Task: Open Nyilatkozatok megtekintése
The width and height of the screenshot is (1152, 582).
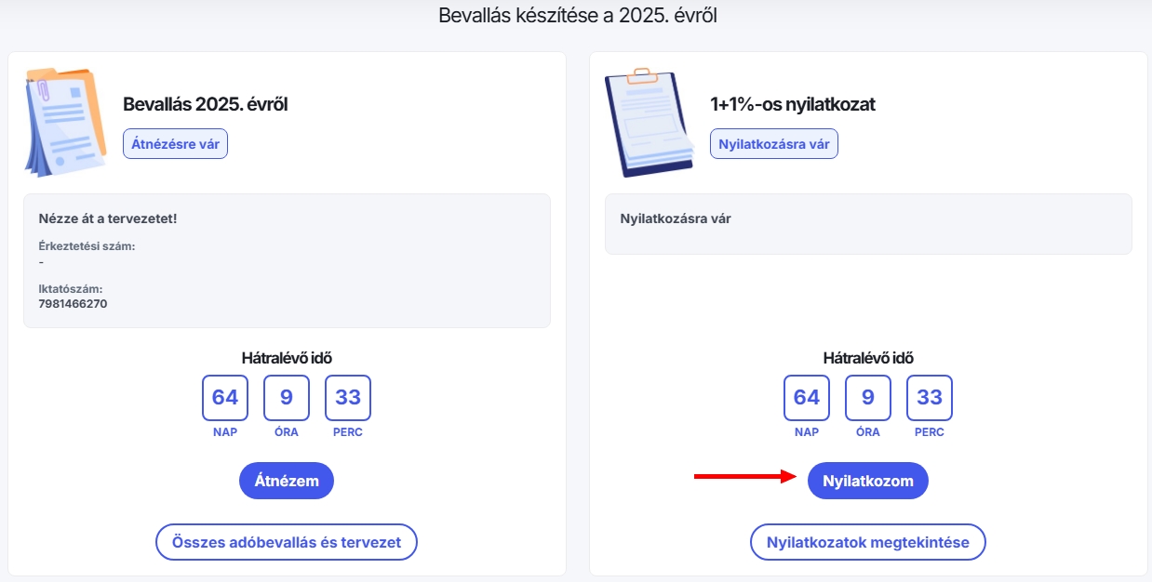Action: pyautogui.click(x=867, y=542)
